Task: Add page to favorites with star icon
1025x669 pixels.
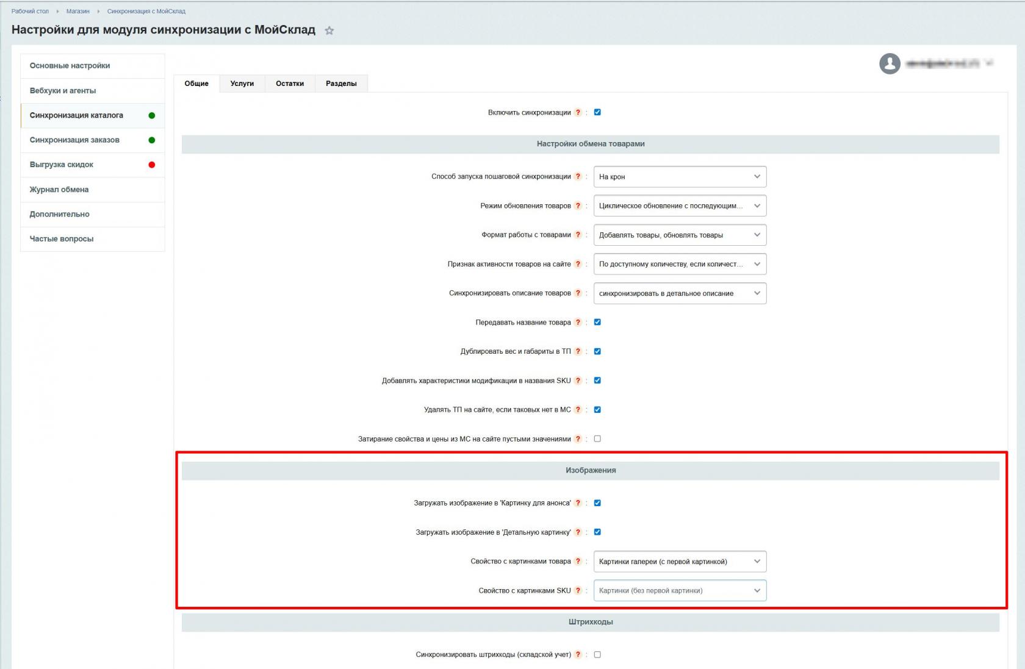Action: (x=329, y=30)
